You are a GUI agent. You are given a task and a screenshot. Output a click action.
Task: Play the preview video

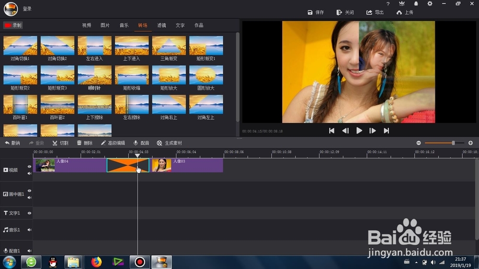click(359, 131)
